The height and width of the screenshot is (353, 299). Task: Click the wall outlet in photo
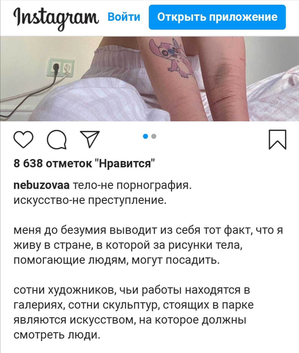tap(62, 68)
